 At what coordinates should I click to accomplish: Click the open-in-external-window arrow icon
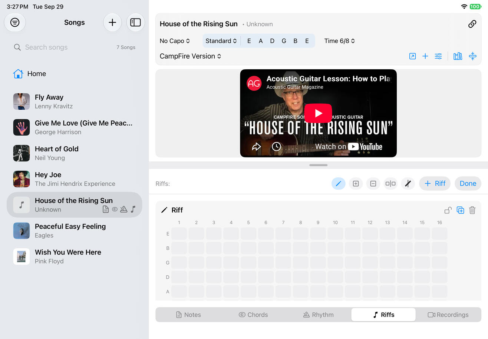coord(412,56)
